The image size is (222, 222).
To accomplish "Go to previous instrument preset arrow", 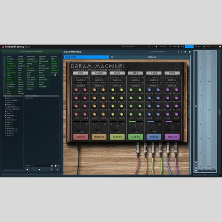I will click(x=178, y=52).
